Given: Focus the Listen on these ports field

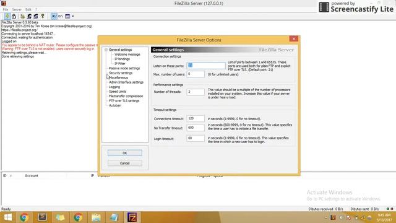Looking at the screenshot, I should [x=206, y=66].
